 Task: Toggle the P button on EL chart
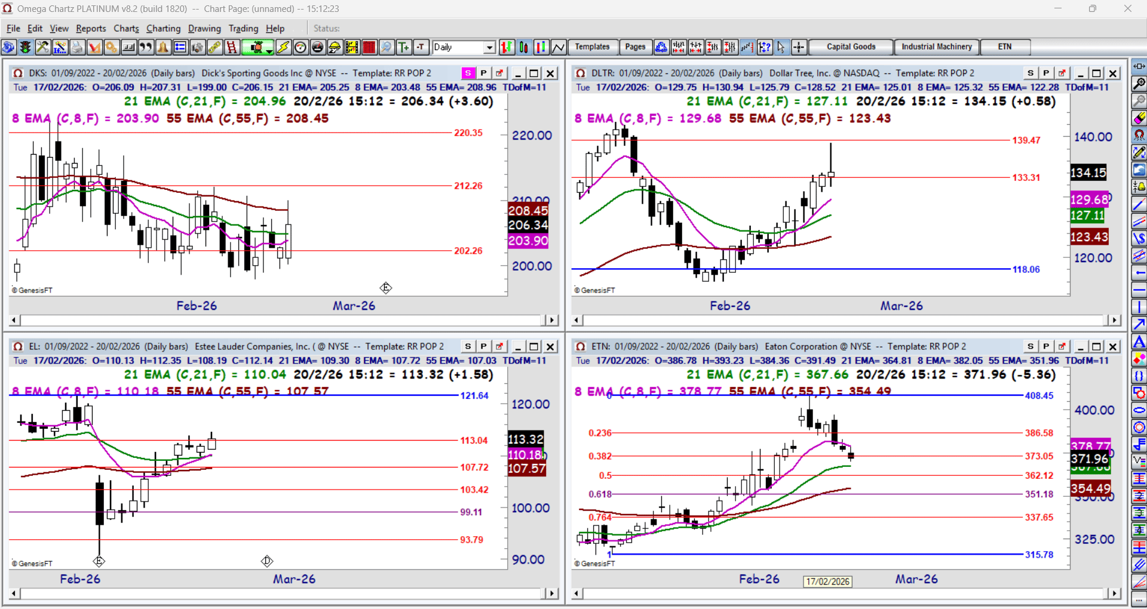coord(483,346)
